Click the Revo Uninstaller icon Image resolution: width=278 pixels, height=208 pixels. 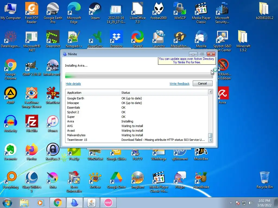pyautogui.click(x=74, y=182)
